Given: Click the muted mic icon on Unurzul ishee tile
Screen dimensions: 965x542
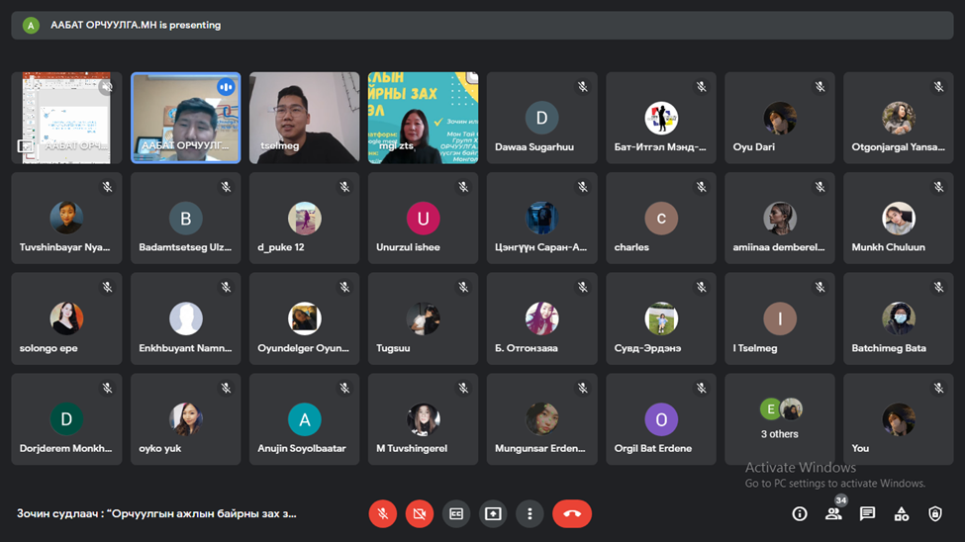Looking at the screenshot, I should 463,187.
